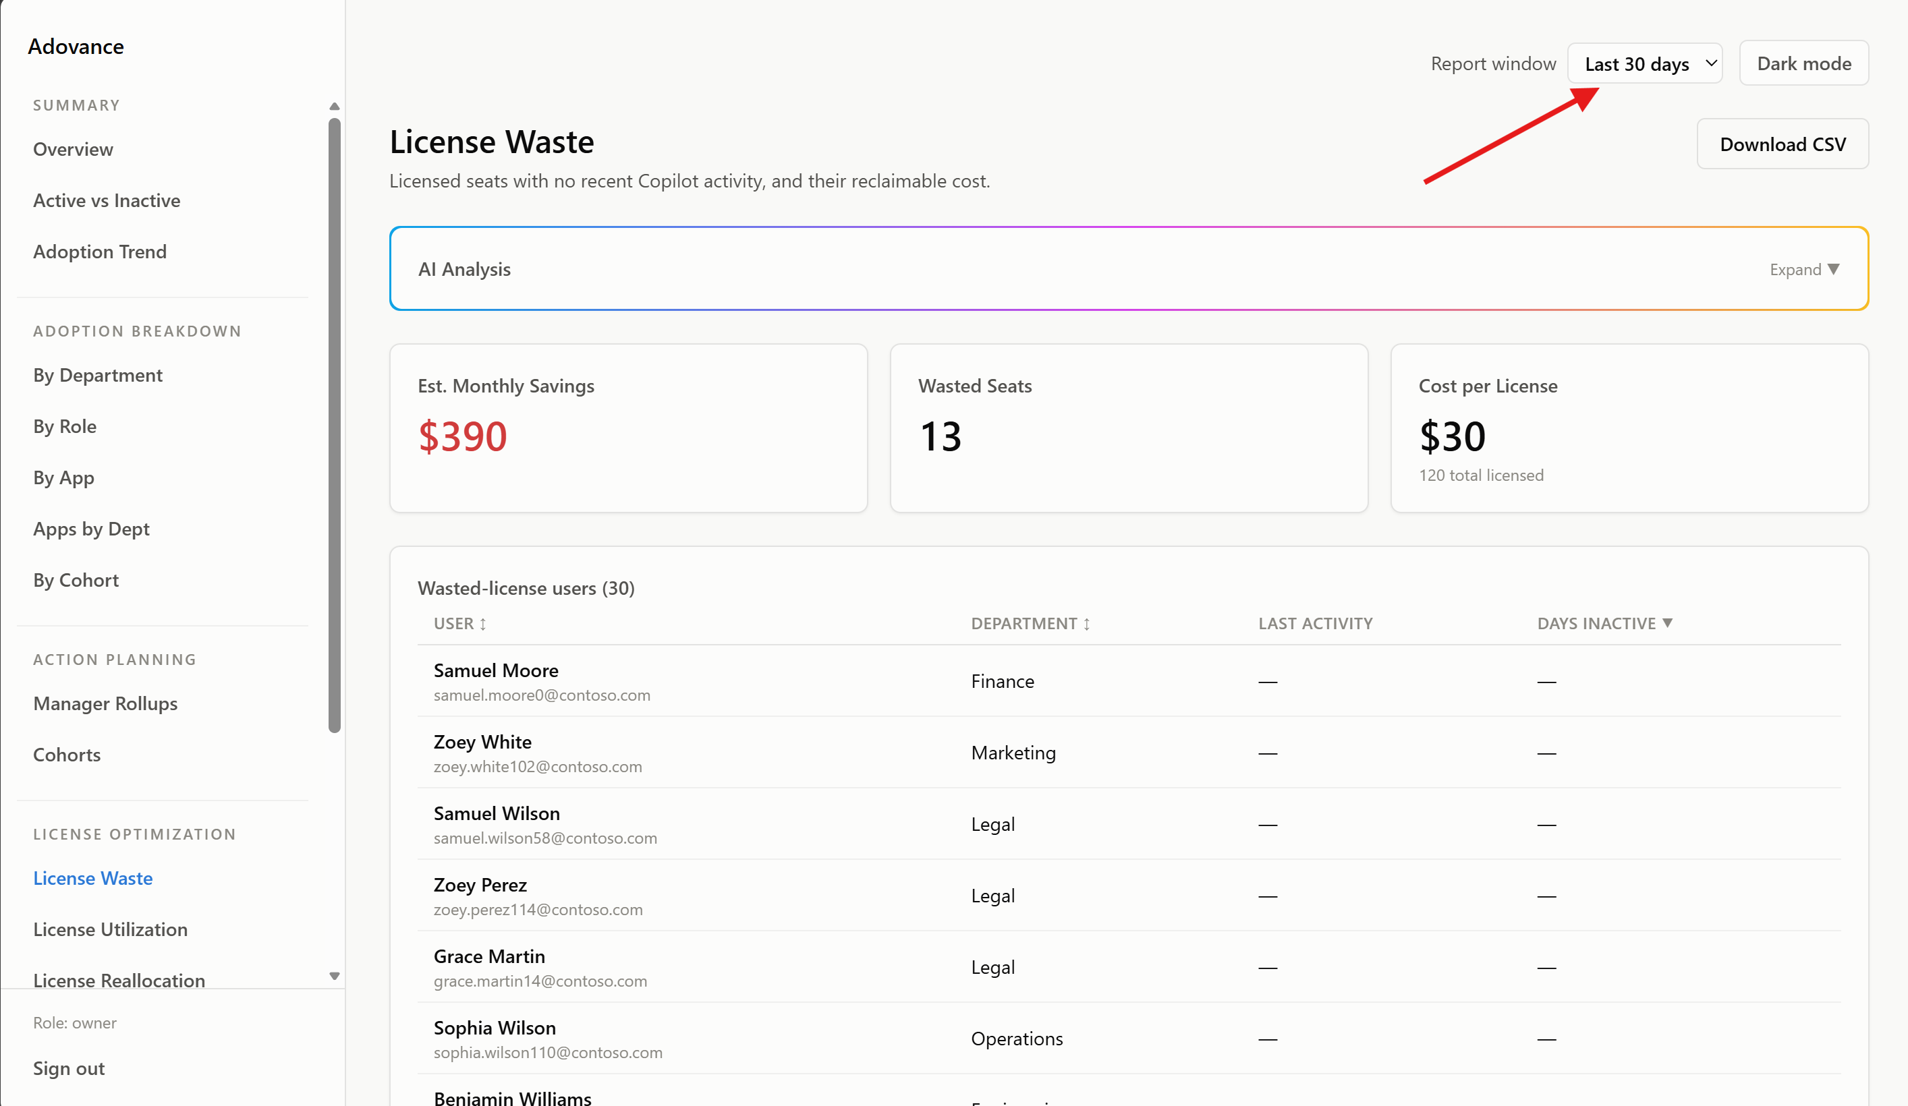Open By Role breakdown
The height and width of the screenshot is (1106, 1908).
click(64, 426)
